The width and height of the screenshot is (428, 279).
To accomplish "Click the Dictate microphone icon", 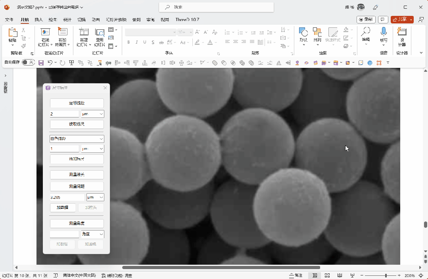I will point(384,32).
